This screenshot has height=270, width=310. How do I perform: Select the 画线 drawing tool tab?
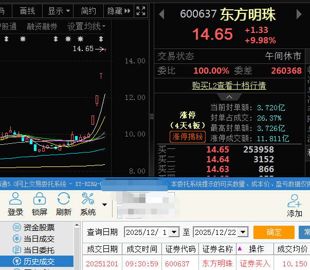click(27, 11)
